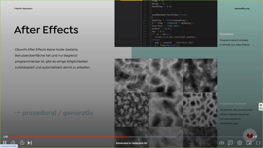Click the code editor screenshot image
Screen dimensions: 263x148
click(x=166, y=23)
